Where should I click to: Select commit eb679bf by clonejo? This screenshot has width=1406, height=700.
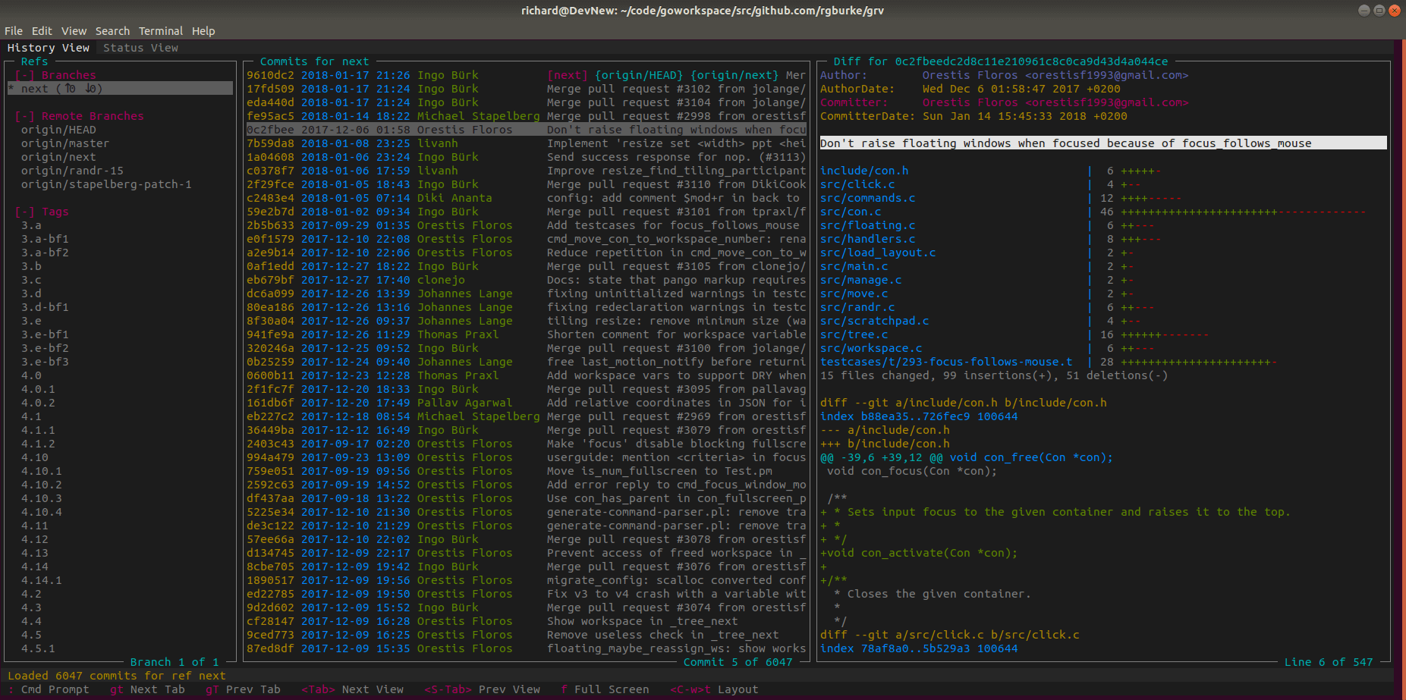coord(526,280)
